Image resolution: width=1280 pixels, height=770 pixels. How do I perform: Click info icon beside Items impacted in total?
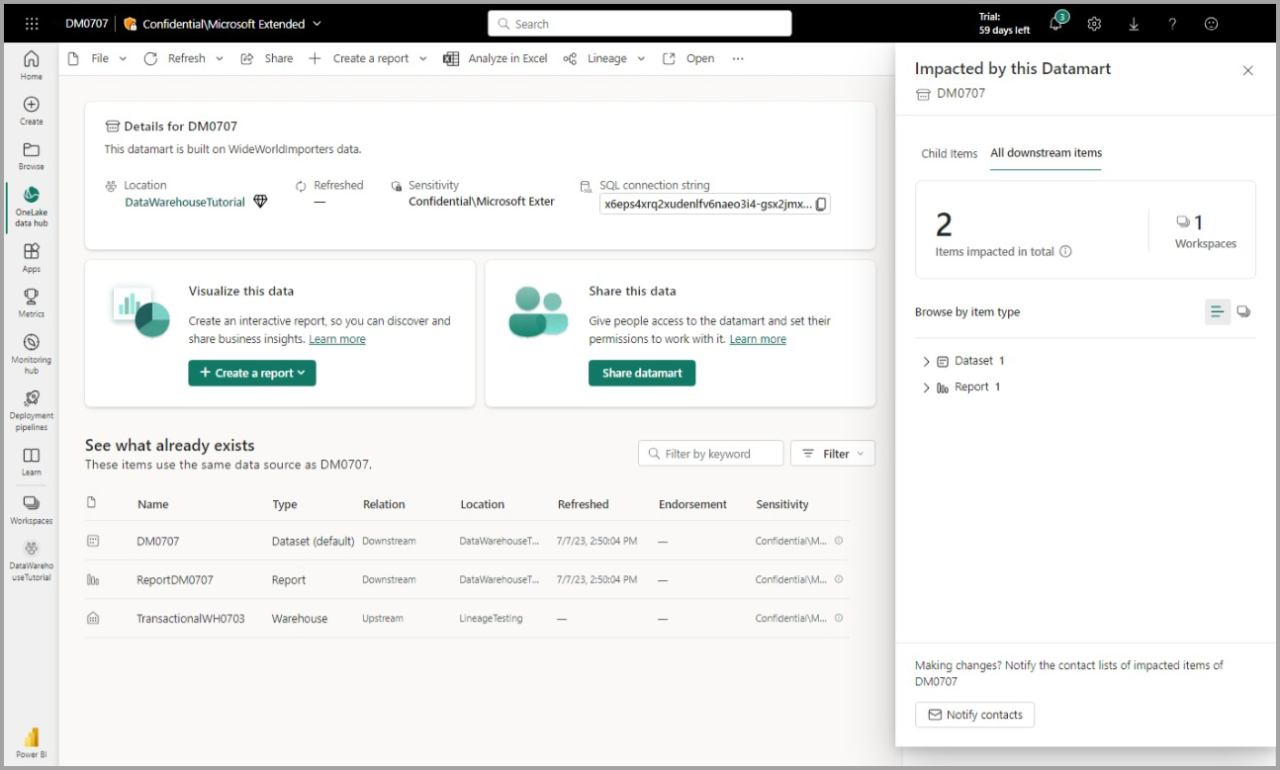coord(1065,252)
